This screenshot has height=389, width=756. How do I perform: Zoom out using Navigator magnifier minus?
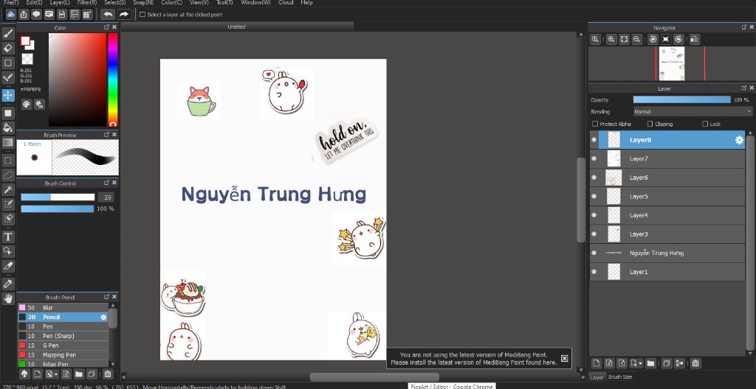click(636, 40)
